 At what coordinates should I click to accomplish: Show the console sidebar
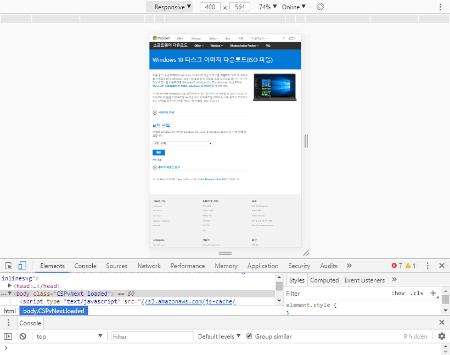(8, 336)
